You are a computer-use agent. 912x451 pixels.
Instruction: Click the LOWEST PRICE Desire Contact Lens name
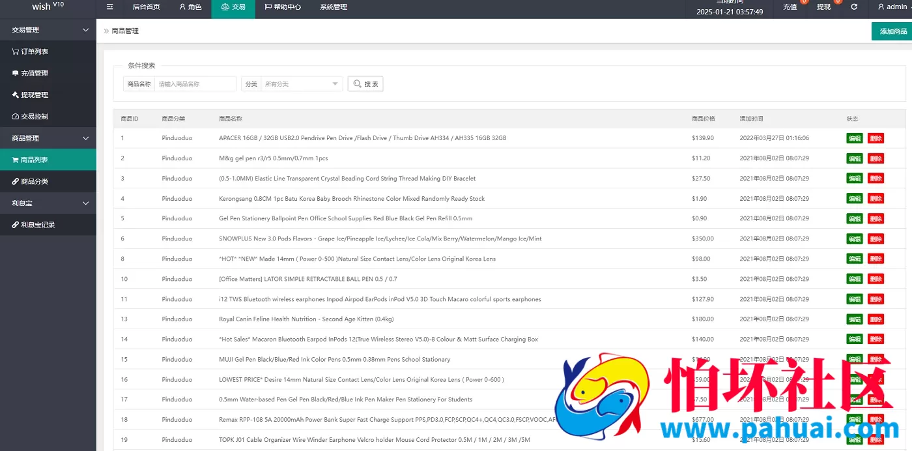click(362, 379)
